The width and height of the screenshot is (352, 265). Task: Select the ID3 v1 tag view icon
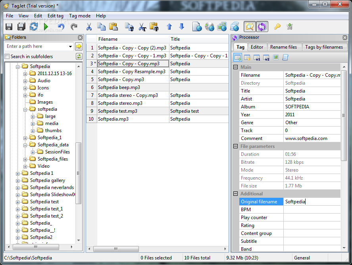pyautogui.click(x=257, y=57)
